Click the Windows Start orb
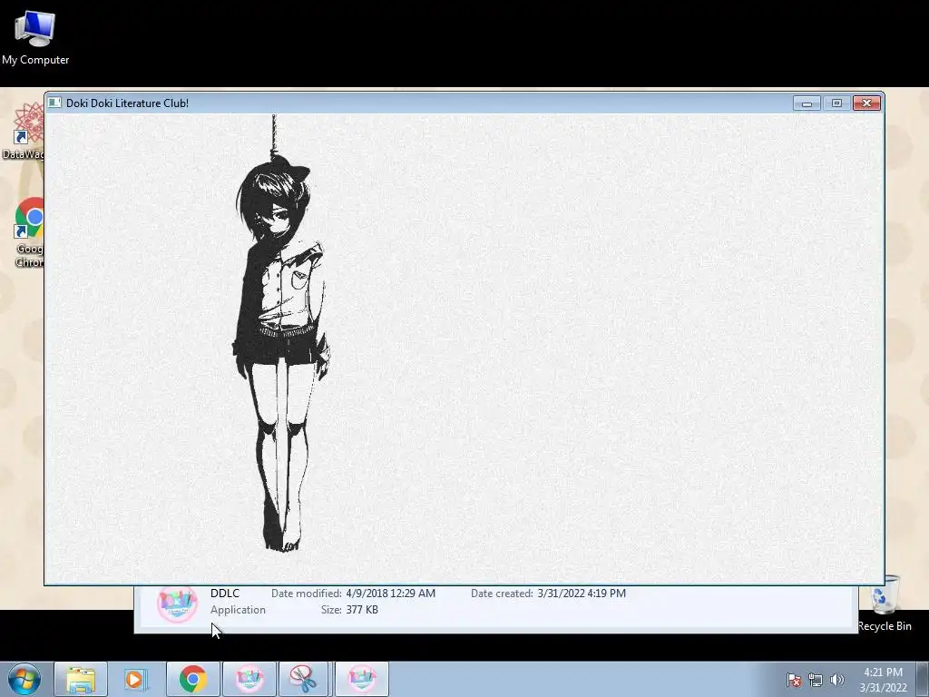 click(x=24, y=679)
